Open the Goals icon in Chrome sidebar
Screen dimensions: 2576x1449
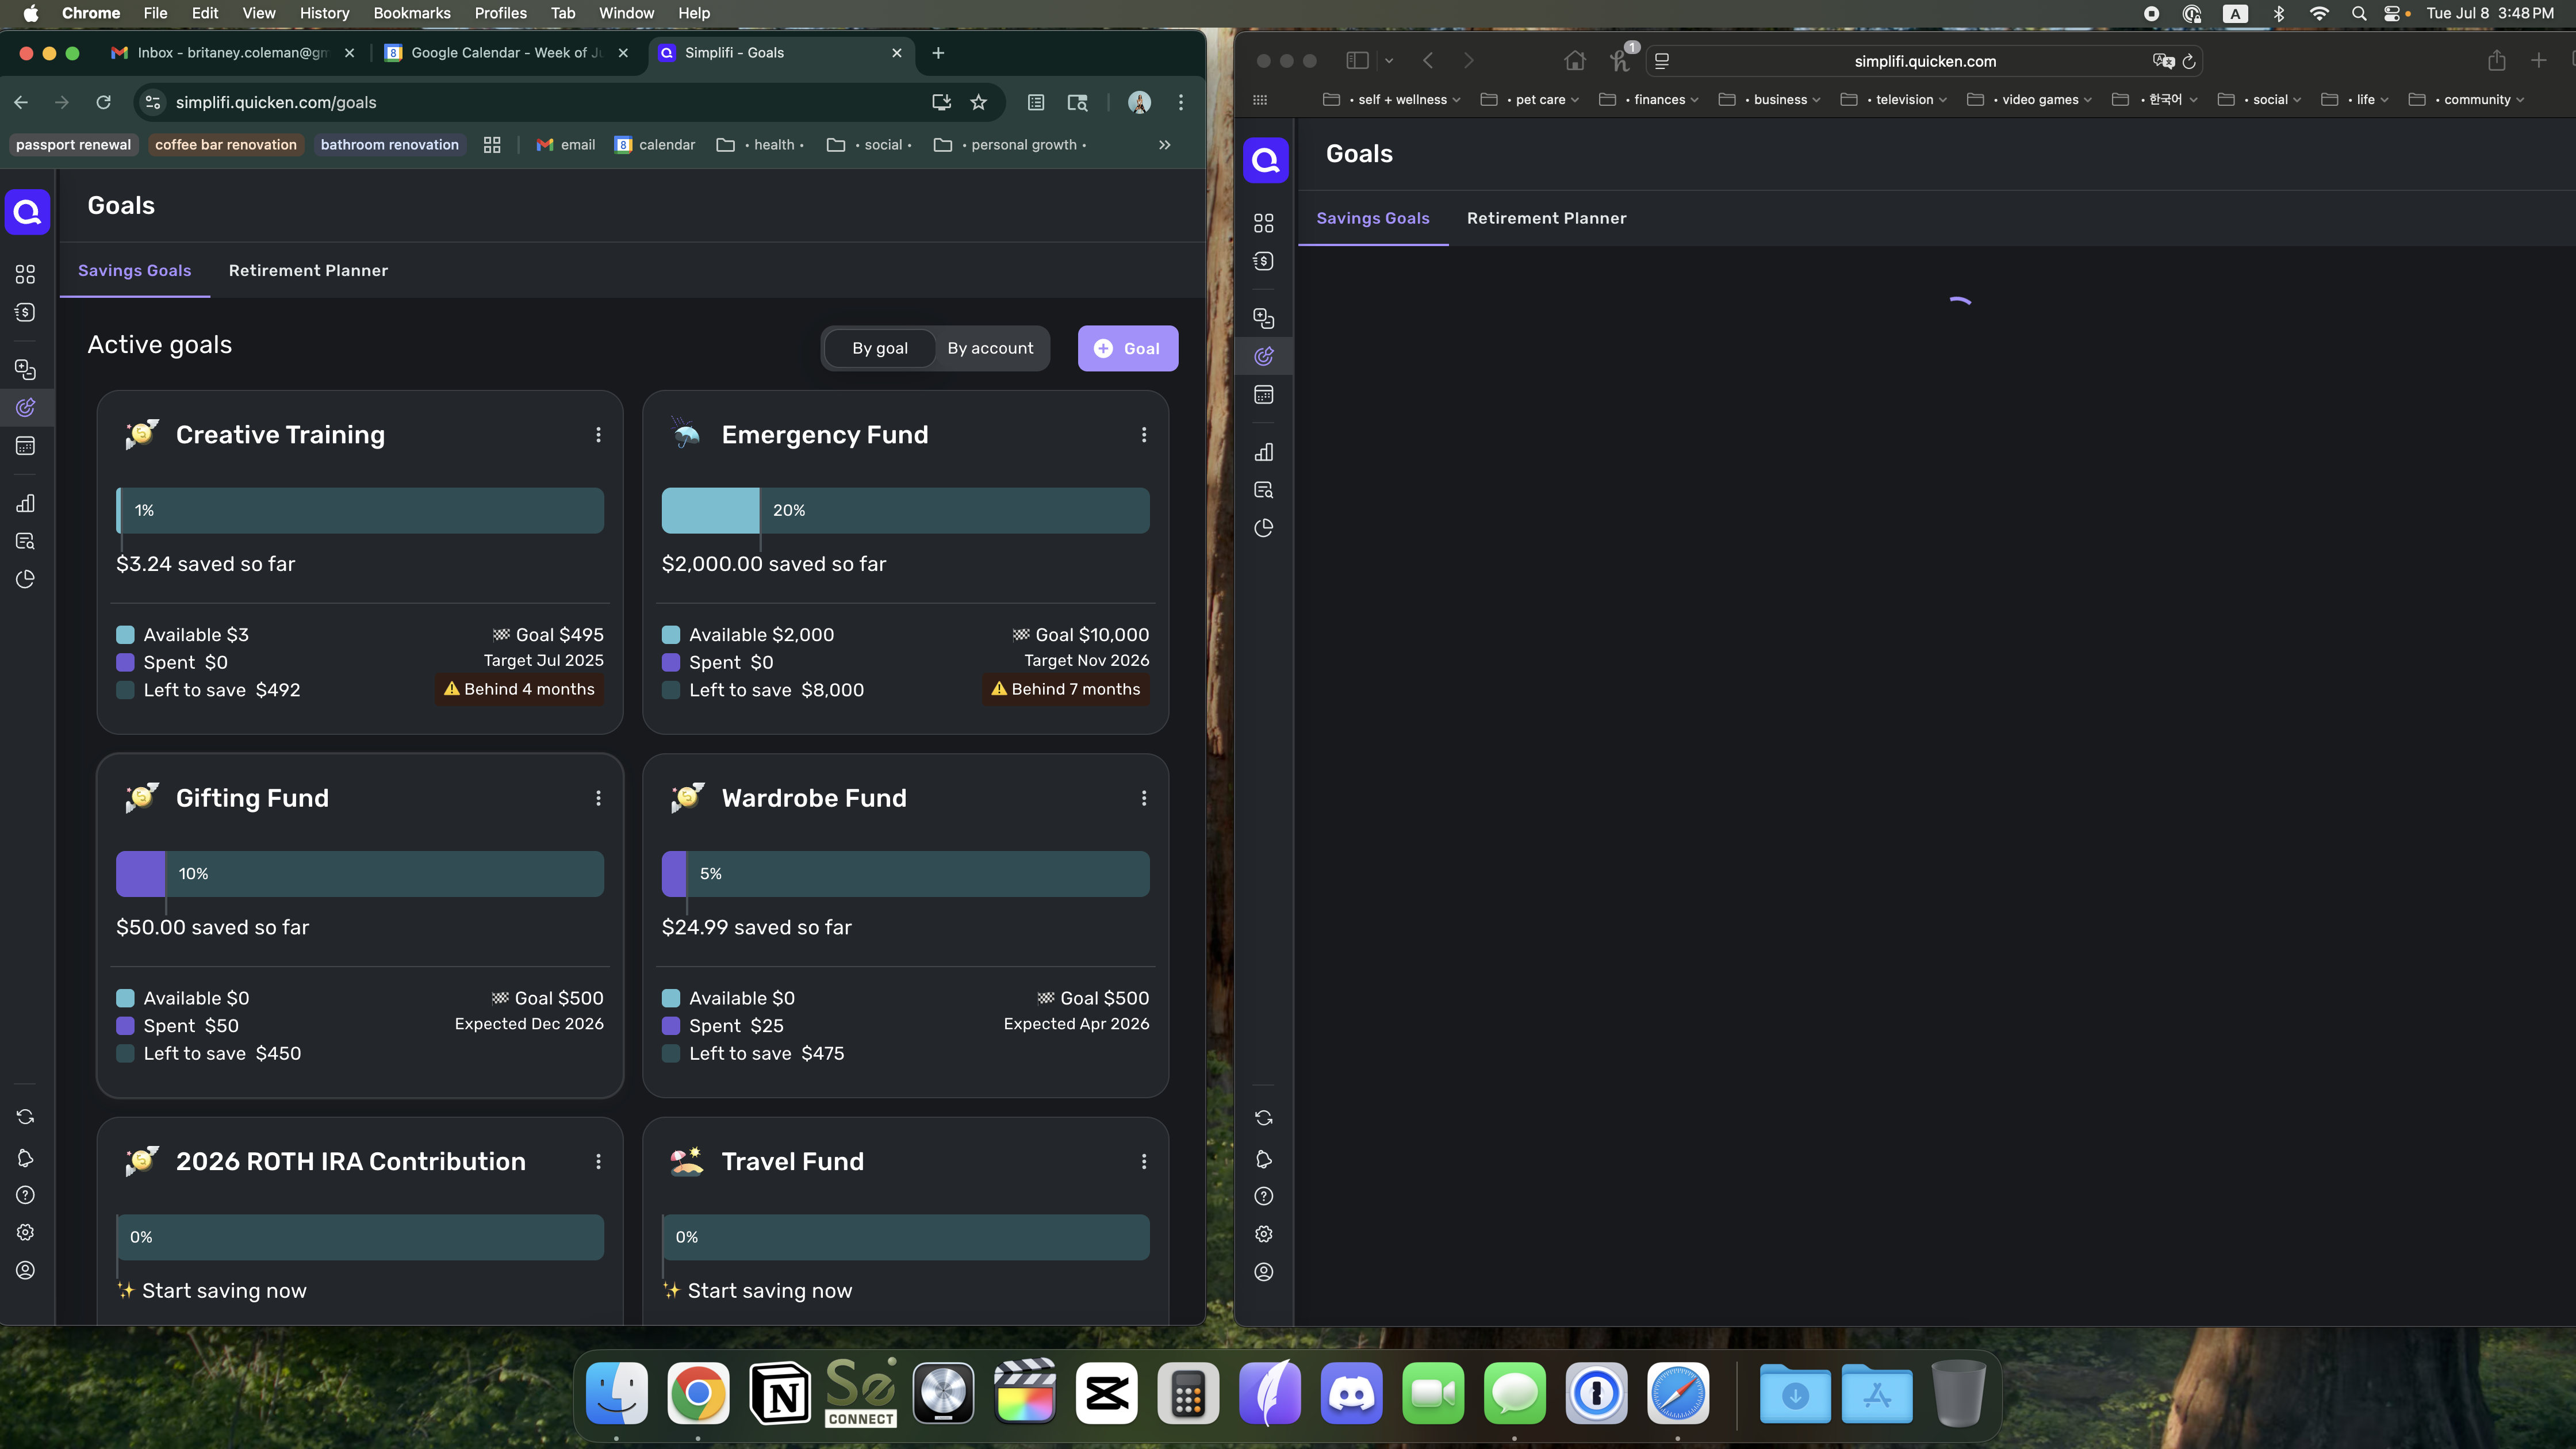coord(26,407)
